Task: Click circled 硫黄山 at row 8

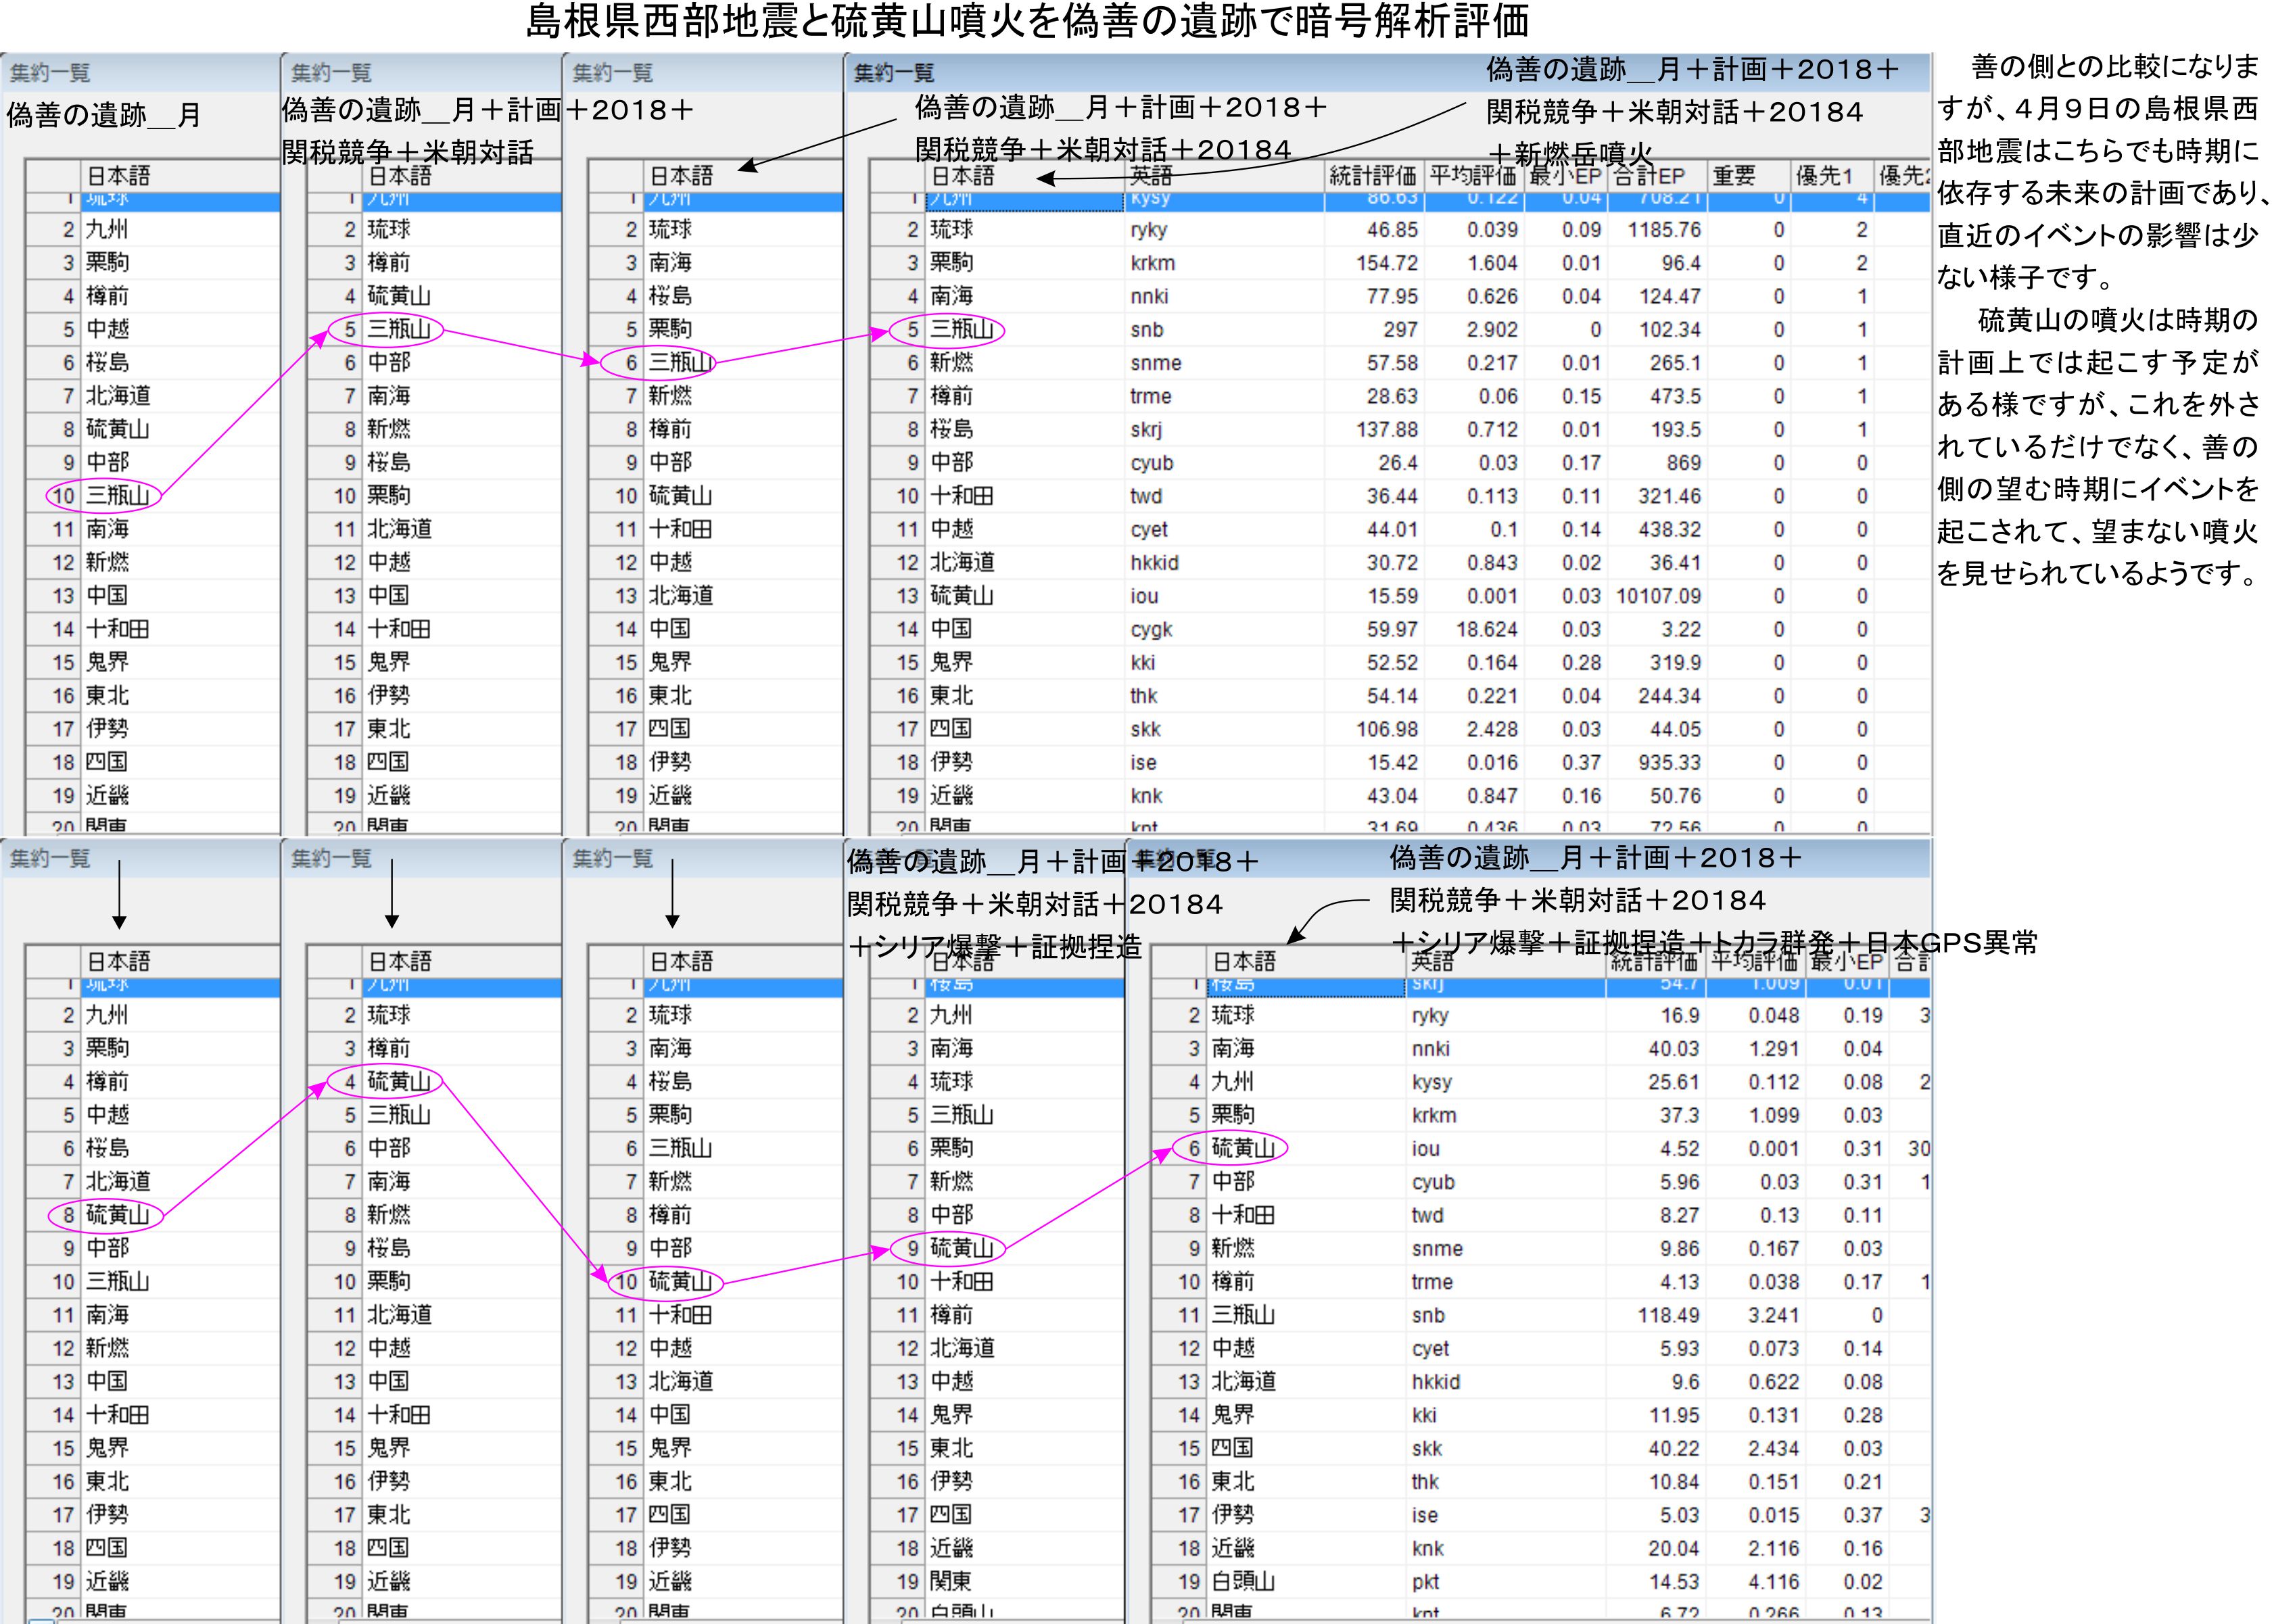Action: tap(117, 1215)
